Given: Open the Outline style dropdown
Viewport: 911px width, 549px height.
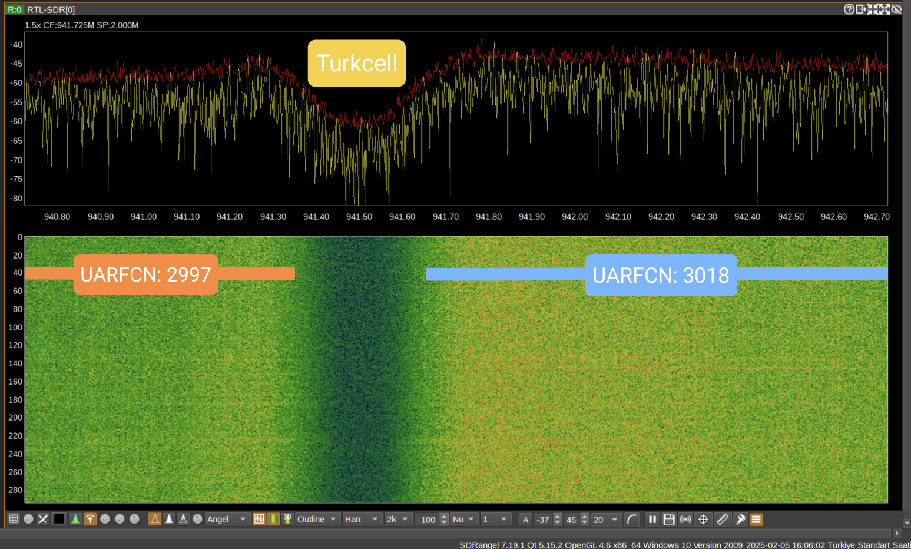Looking at the screenshot, I should coord(317,519).
